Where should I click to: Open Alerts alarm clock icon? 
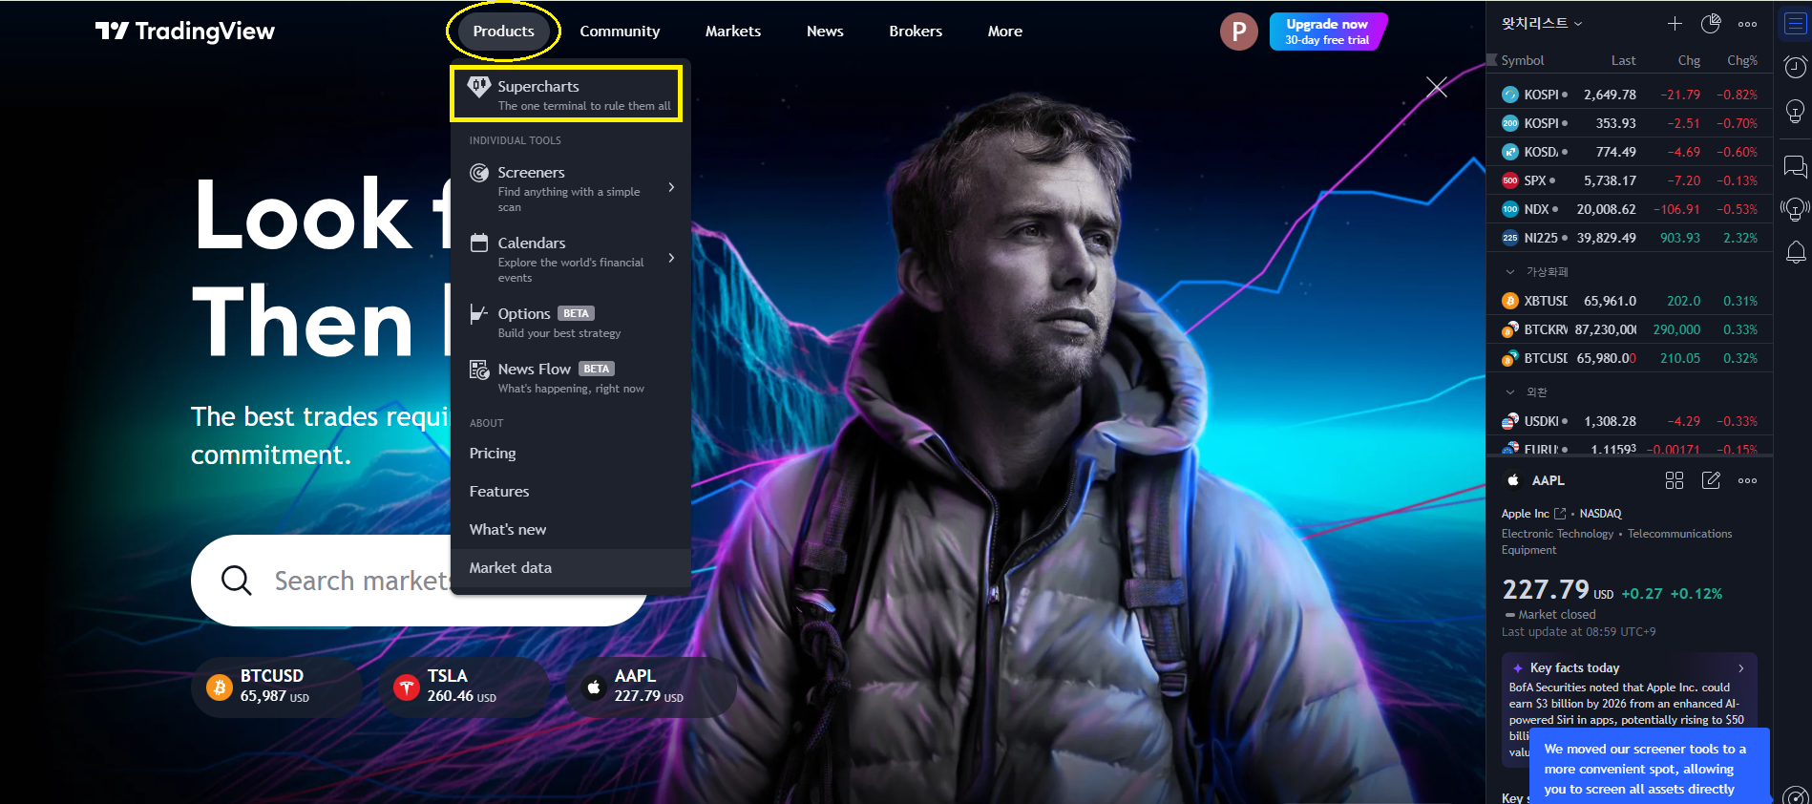tap(1795, 67)
